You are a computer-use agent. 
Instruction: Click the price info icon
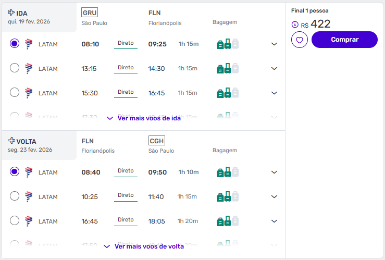(295, 24)
